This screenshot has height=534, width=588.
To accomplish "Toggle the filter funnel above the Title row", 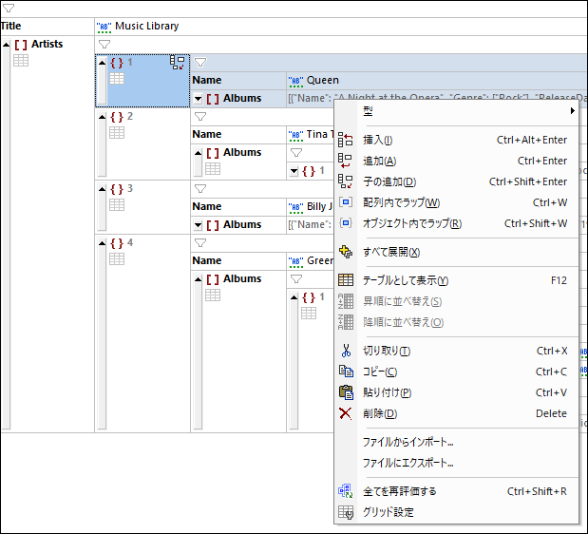I will click(9, 8).
